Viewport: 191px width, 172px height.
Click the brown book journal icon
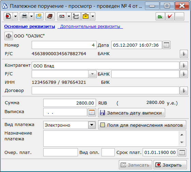(50, 16)
